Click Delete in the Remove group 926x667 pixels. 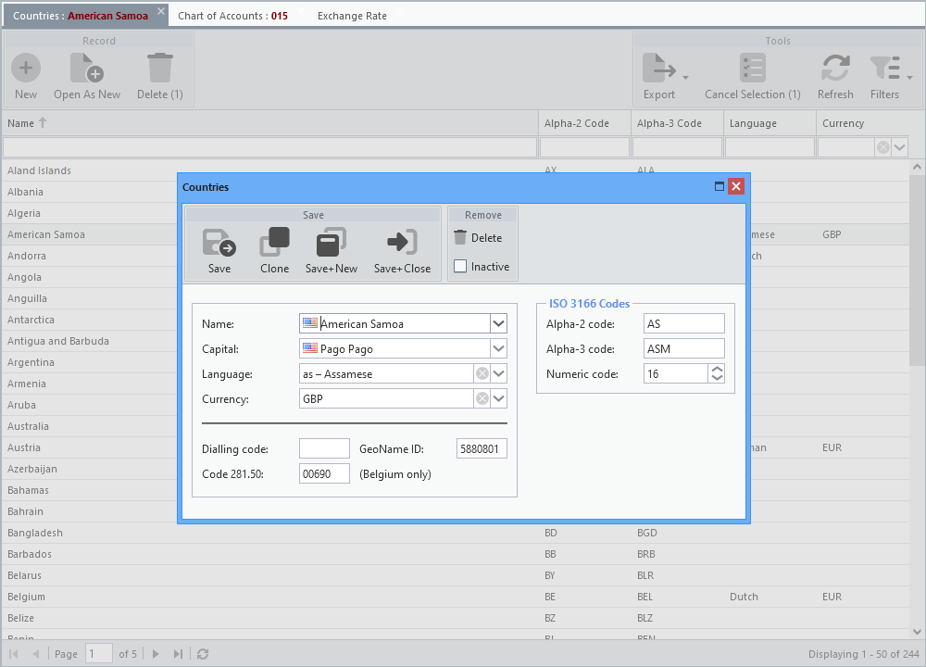479,237
